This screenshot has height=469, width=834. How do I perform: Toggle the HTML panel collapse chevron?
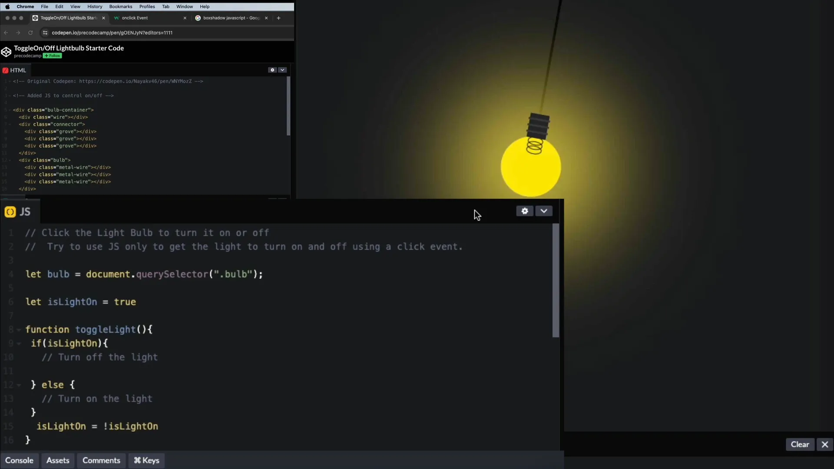pos(282,69)
